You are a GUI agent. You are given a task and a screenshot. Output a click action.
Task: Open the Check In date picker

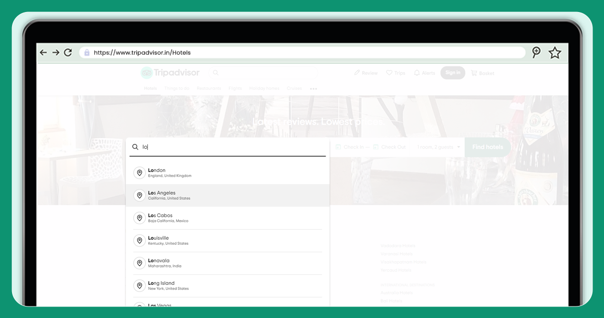350,147
